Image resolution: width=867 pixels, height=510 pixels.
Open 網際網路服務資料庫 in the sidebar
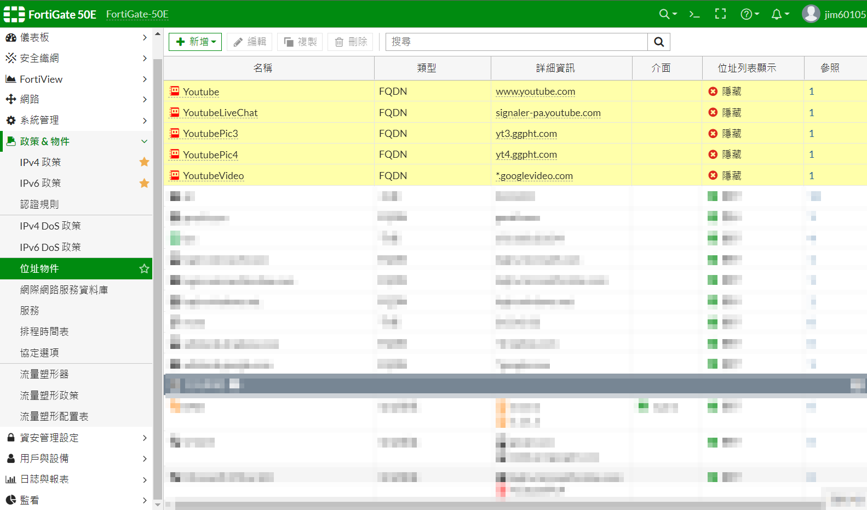click(64, 290)
